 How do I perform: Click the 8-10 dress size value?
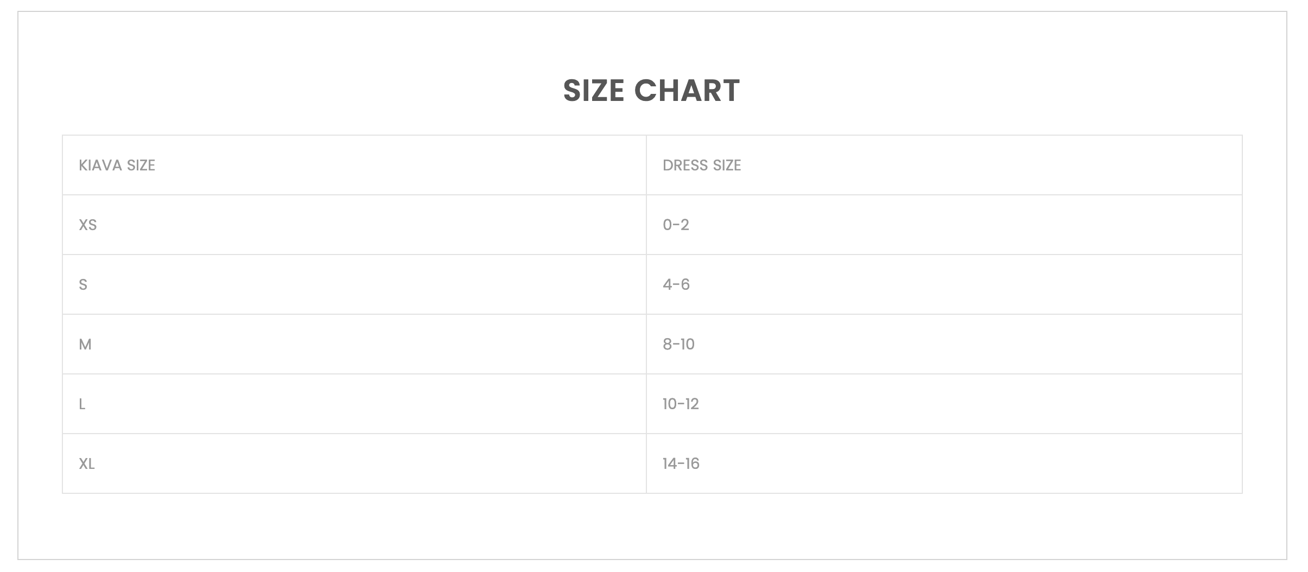click(x=678, y=344)
